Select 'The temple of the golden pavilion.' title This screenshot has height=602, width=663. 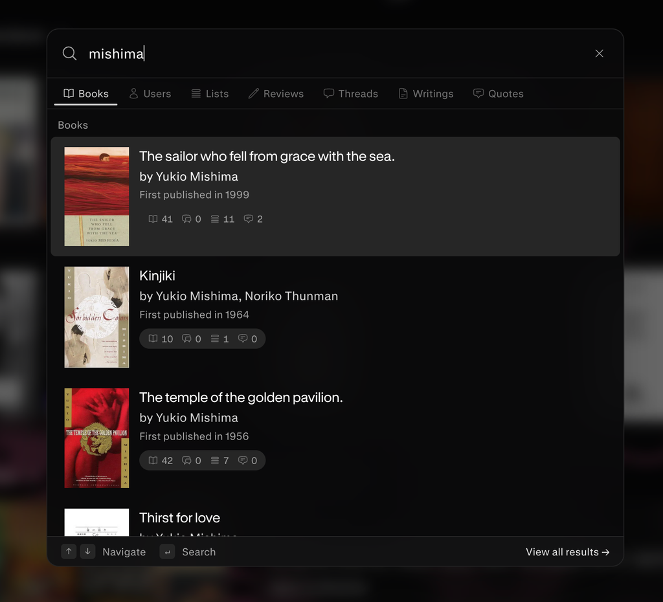point(241,397)
